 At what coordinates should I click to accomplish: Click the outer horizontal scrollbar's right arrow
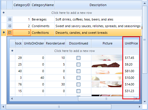[x=140, y=107]
